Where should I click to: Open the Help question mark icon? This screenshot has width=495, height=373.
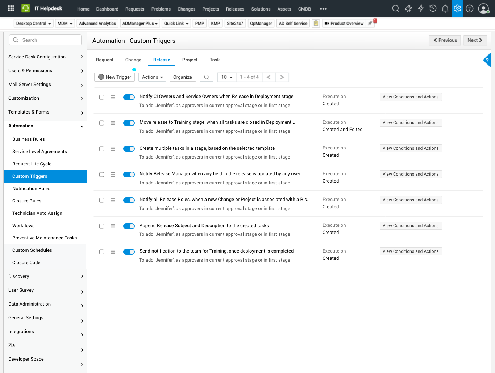point(470,8)
